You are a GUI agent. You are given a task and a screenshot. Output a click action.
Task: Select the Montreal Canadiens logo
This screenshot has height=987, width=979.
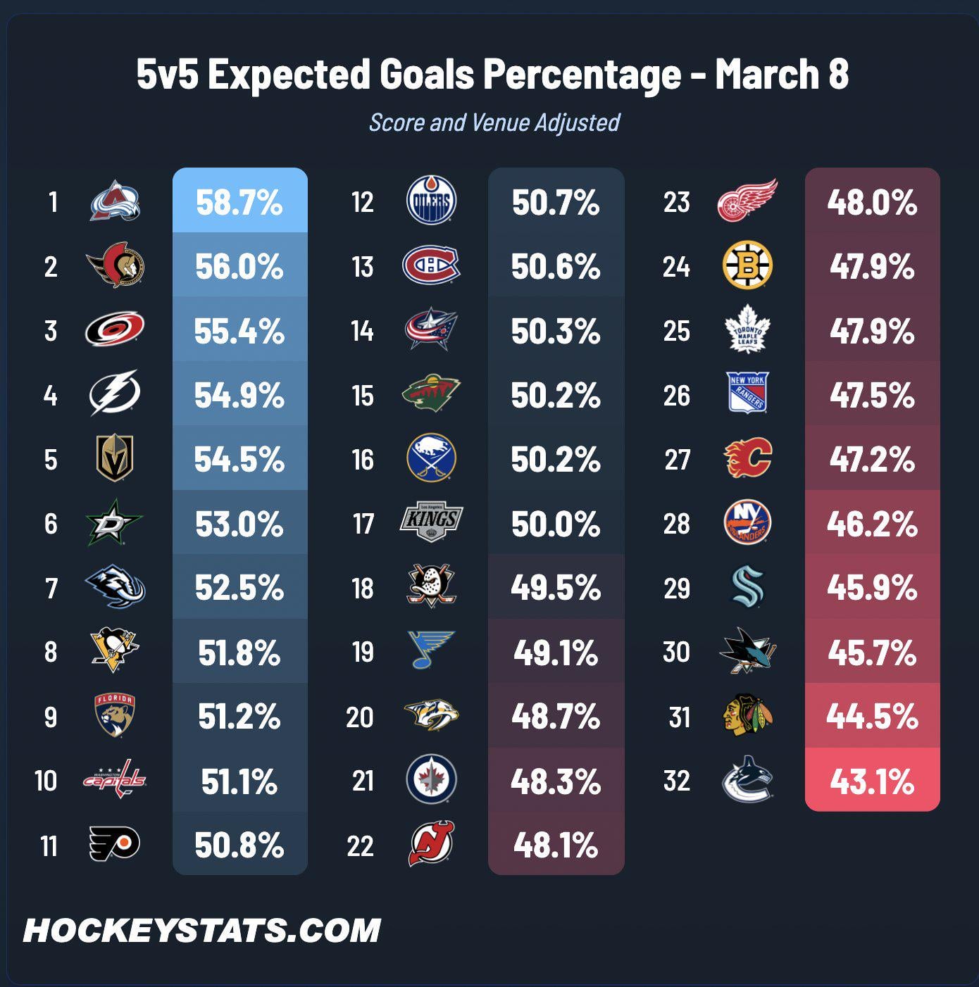(431, 266)
